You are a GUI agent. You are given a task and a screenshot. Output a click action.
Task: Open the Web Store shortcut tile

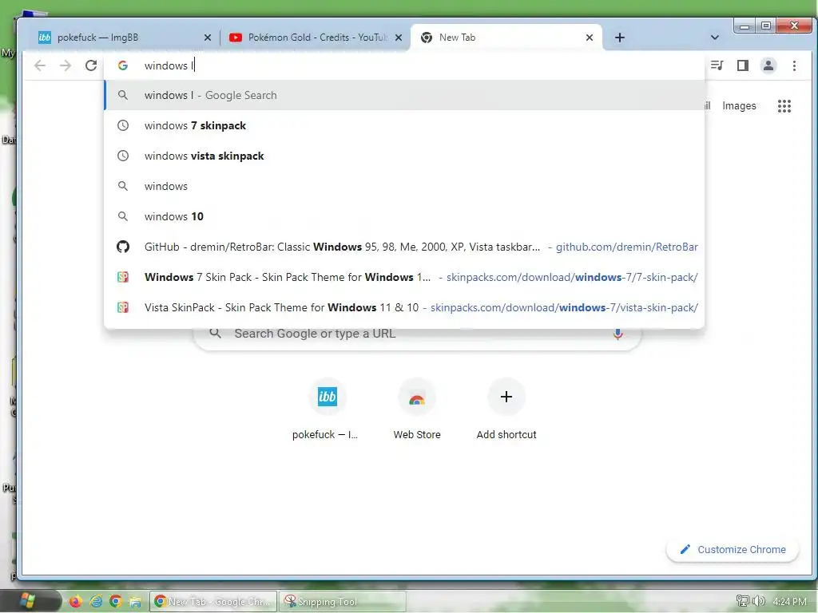417,409
